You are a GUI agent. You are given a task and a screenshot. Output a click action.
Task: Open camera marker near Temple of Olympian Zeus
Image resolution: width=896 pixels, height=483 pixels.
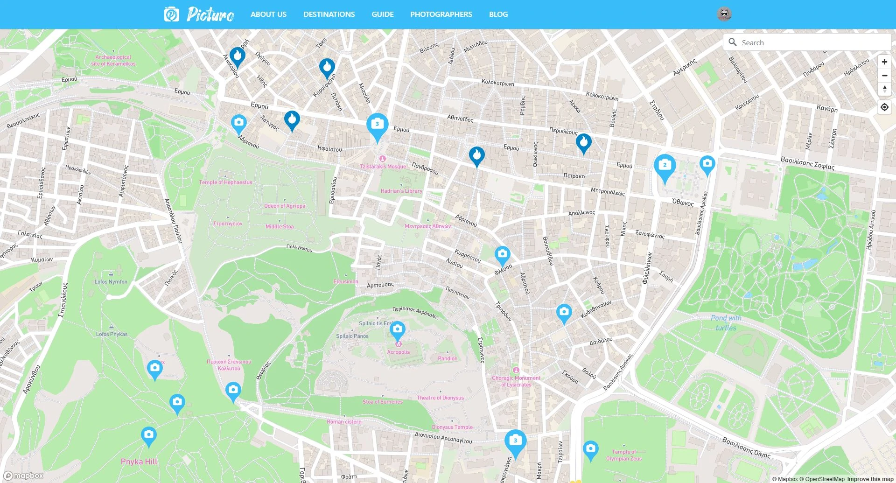(x=590, y=450)
